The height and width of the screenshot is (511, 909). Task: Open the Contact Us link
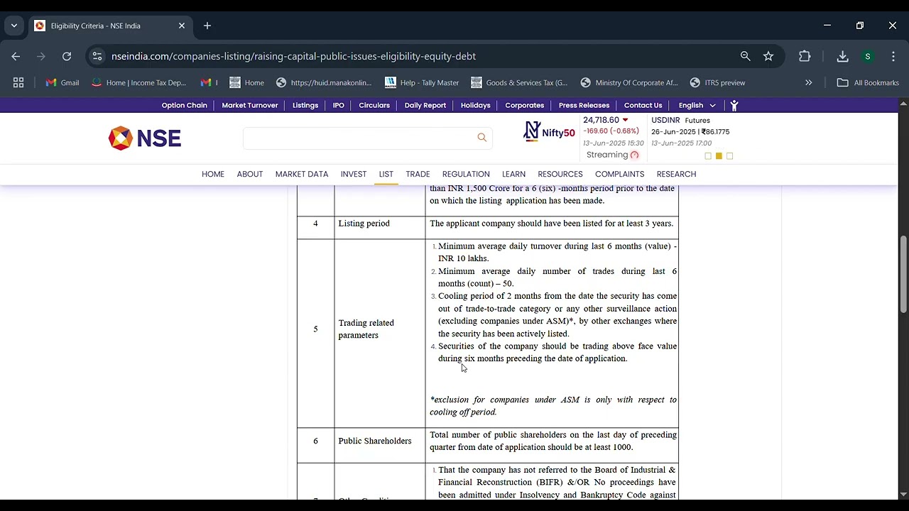[x=643, y=105]
